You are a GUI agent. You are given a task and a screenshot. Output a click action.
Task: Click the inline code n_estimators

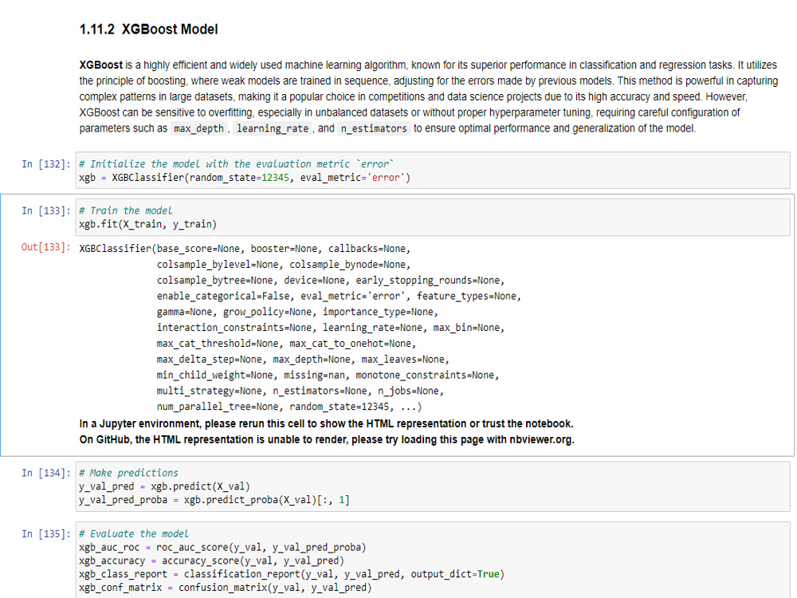click(374, 128)
